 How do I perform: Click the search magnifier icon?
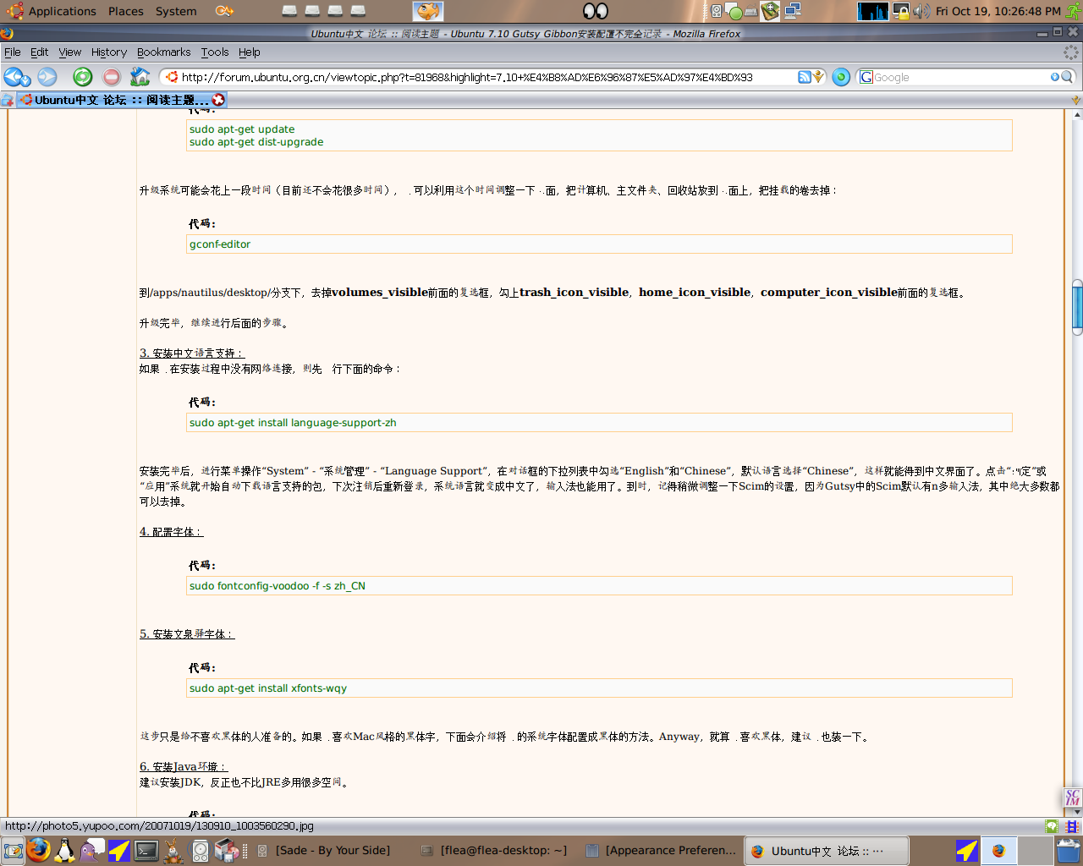pyautogui.click(x=1067, y=77)
